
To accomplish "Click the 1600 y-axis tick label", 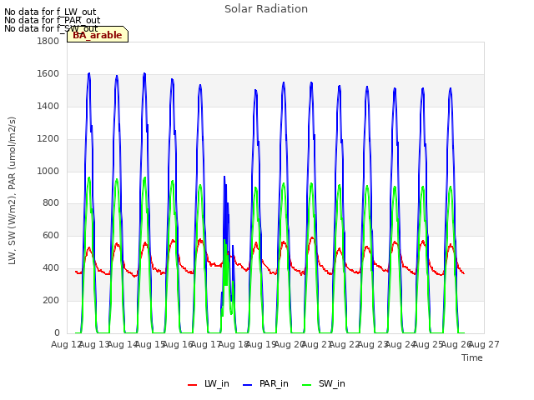I will (48, 74).
